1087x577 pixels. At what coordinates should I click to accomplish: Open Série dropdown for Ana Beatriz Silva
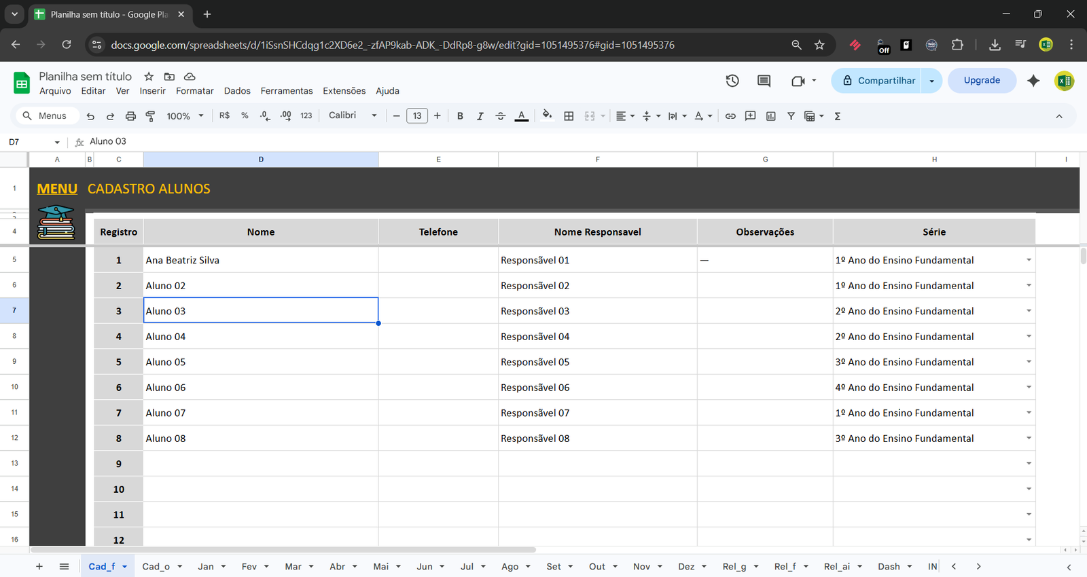pyautogui.click(x=1029, y=260)
